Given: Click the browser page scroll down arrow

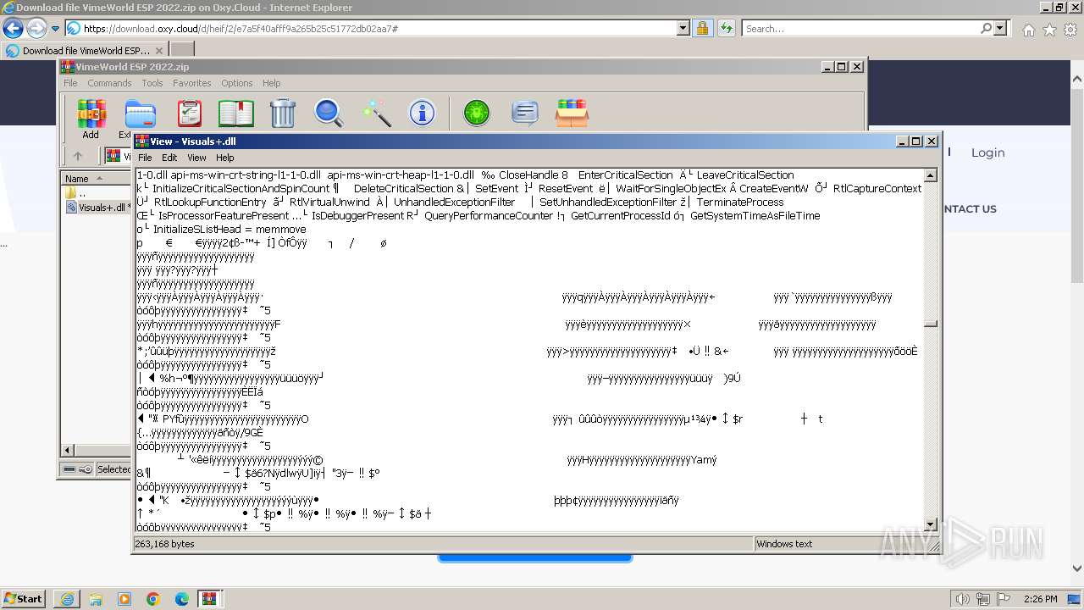Looking at the screenshot, I should [x=1076, y=569].
